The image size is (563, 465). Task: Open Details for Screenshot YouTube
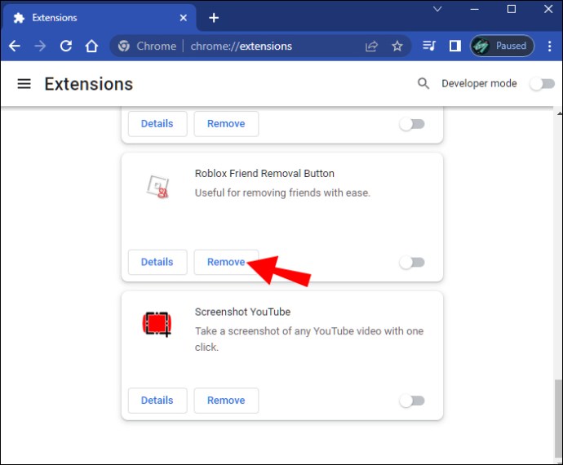coord(157,401)
